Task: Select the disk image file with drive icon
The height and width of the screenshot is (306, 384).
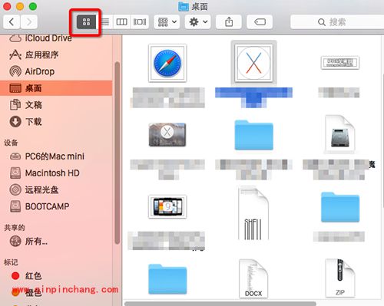Action: [340, 134]
